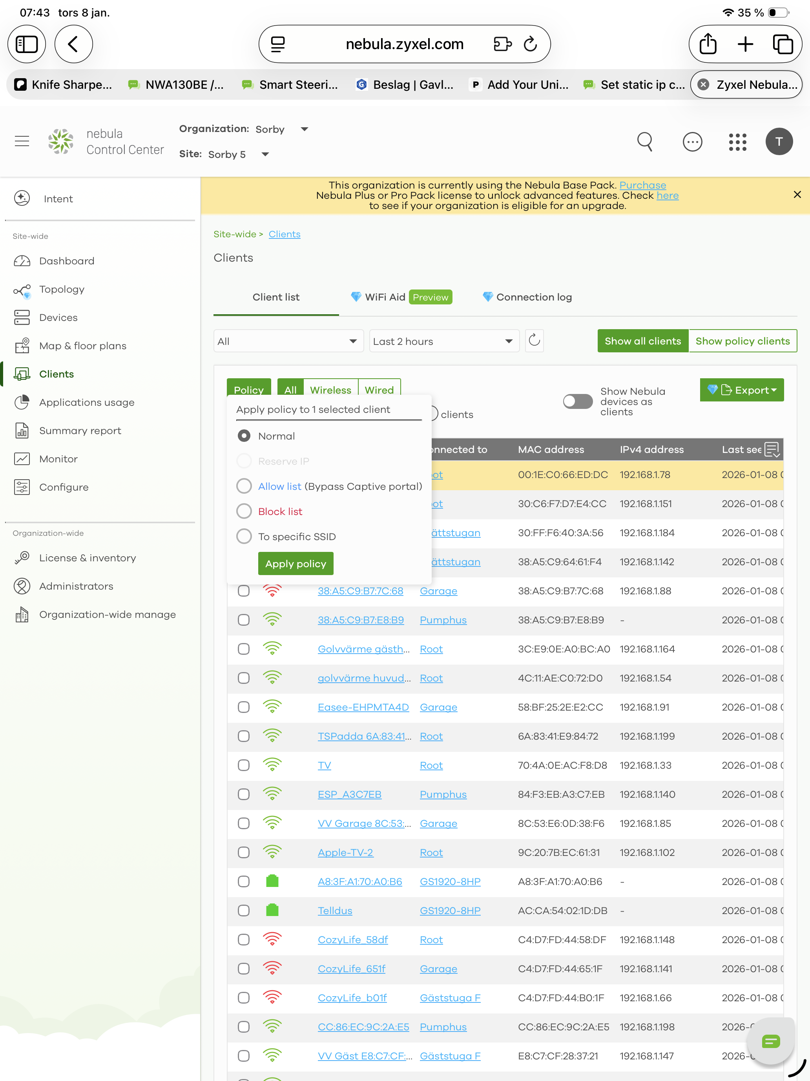
Task: Open the apps grid icon in header
Action: (x=737, y=142)
